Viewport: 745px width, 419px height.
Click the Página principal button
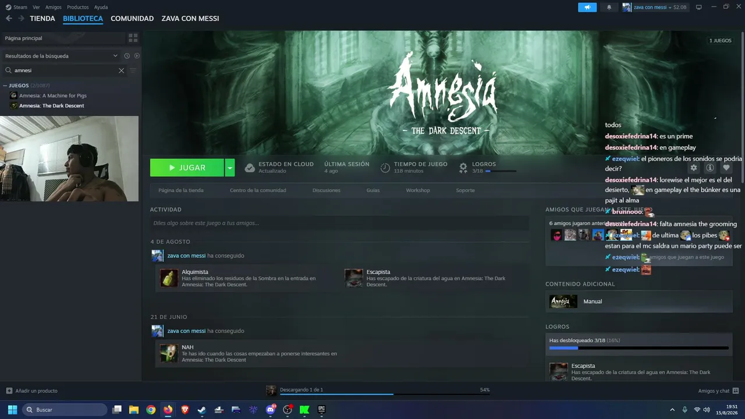[63, 38]
